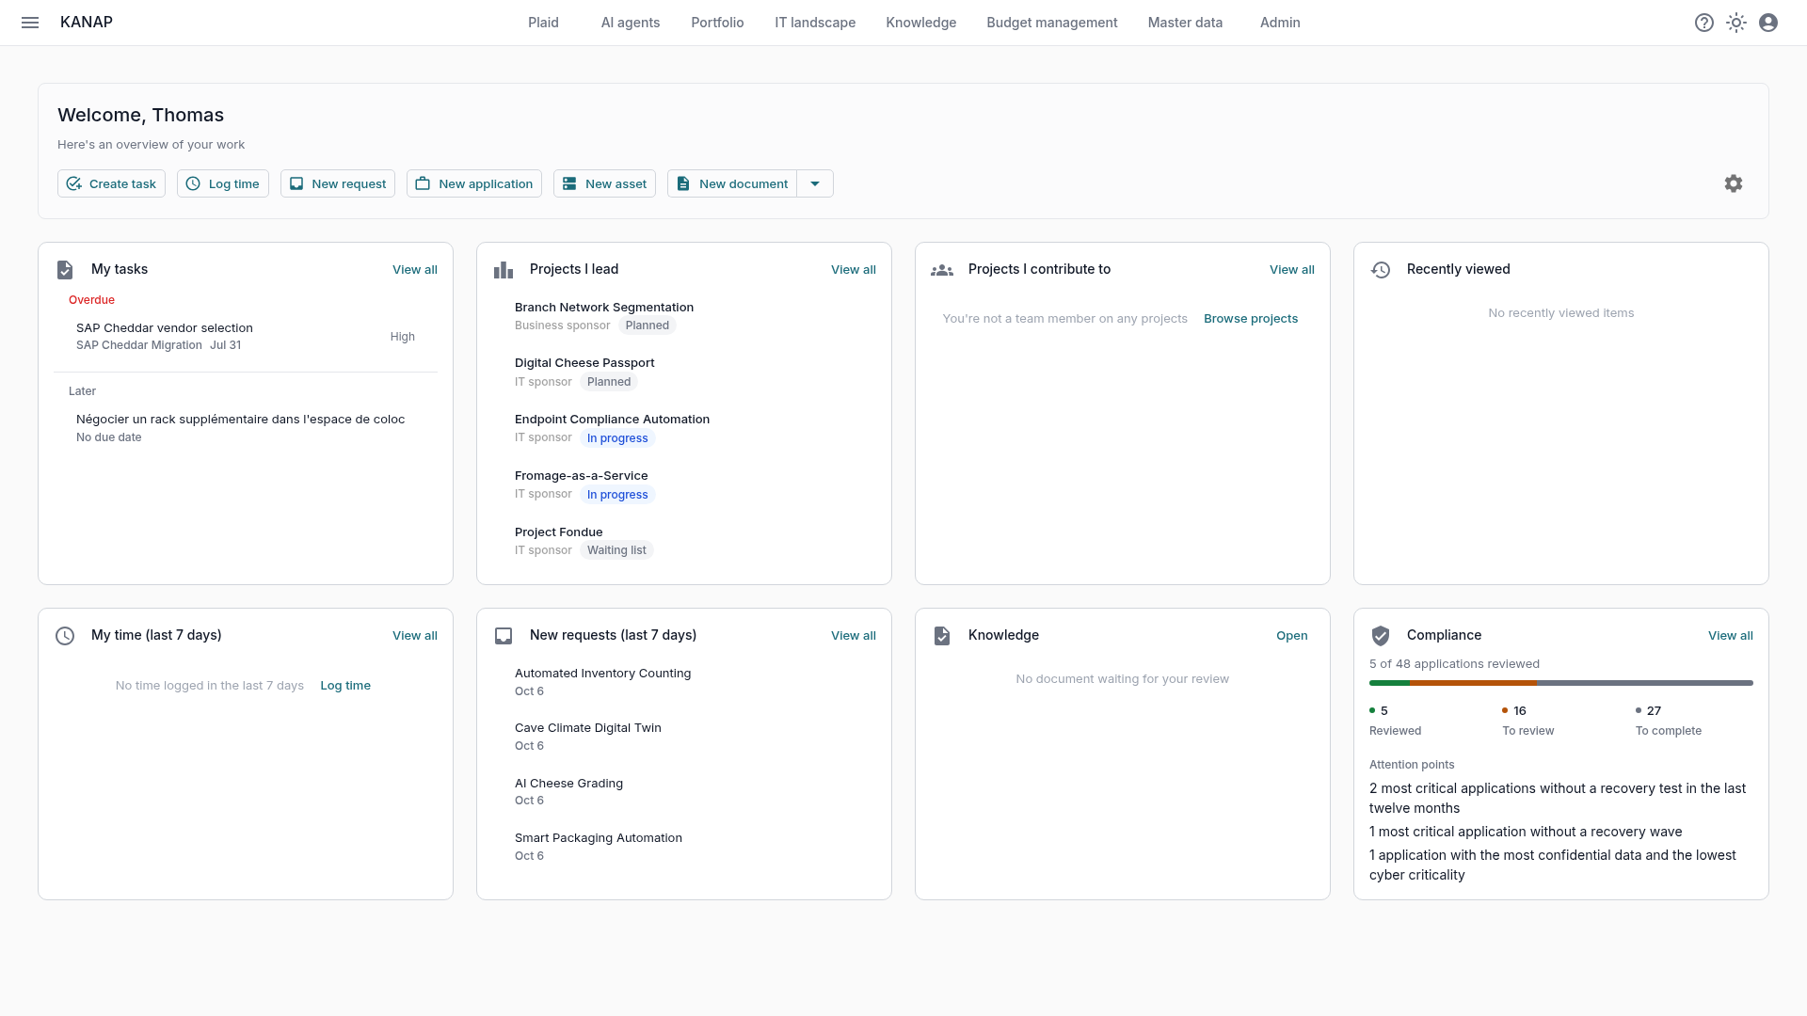Open the Master data menu
Viewport: 1807px width, 1016px height.
click(1185, 23)
